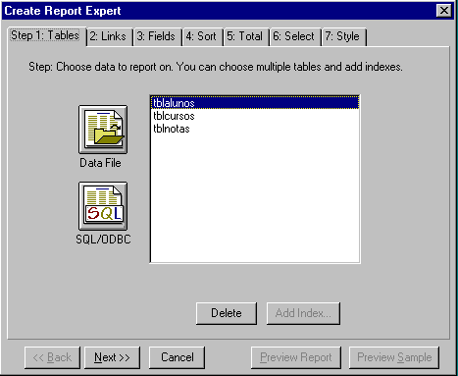Click the Add Index... button
The width and height of the screenshot is (458, 376).
point(303,313)
